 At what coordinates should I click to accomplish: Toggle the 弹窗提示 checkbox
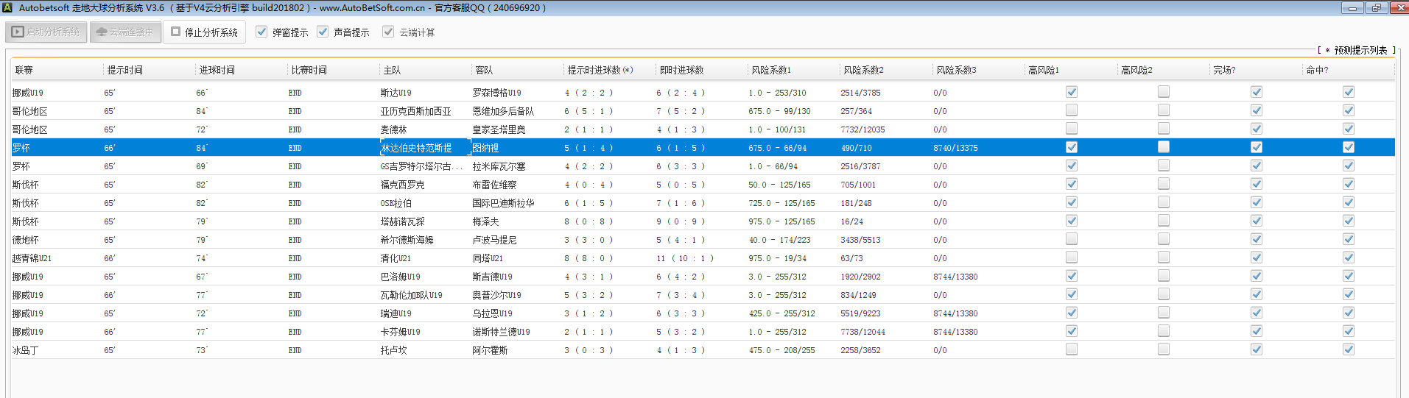pyautogui.click(x=261, y=32)
